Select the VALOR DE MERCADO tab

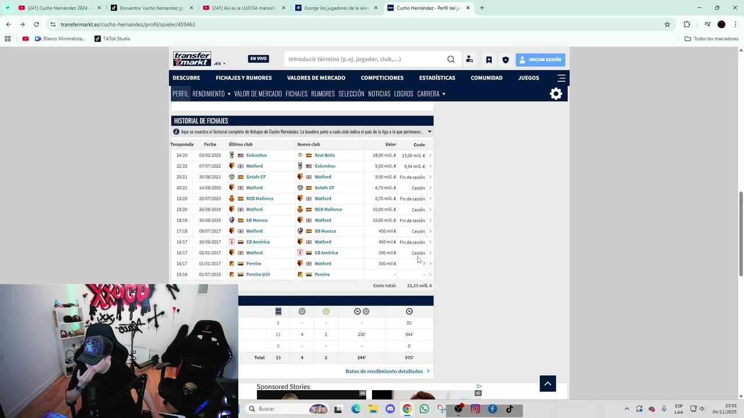[x=257, y=93]
